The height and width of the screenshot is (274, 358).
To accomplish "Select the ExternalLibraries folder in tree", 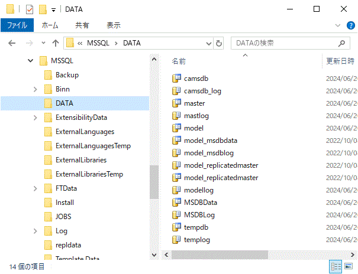I will pyautogui.click(x=81, y=160).
